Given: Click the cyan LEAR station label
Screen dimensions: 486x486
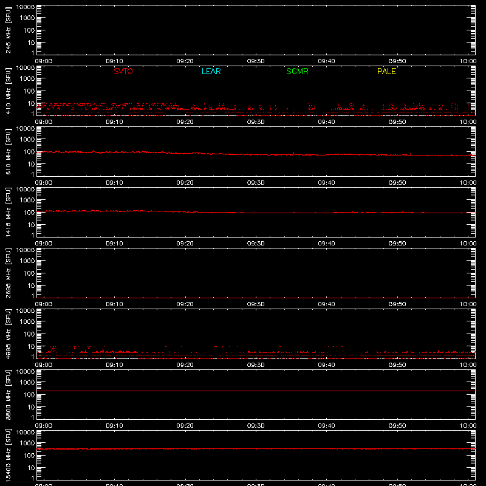Looking at the screenshot, I should [211, 71].
